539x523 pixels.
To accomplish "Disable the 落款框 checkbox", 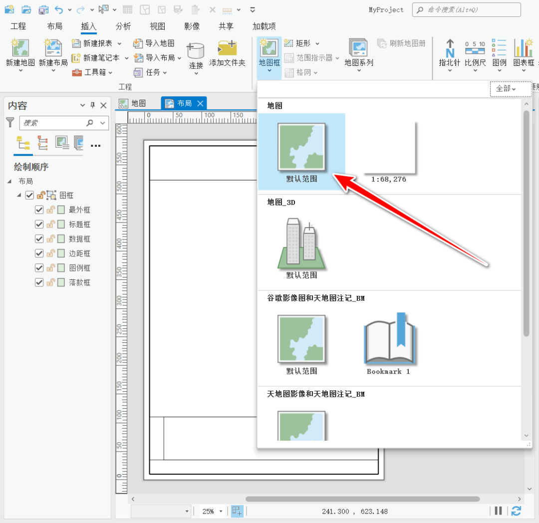I will (38, 282).
